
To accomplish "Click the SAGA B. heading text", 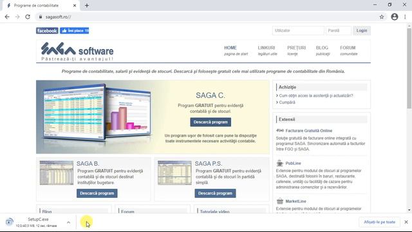I will point(88,163).
